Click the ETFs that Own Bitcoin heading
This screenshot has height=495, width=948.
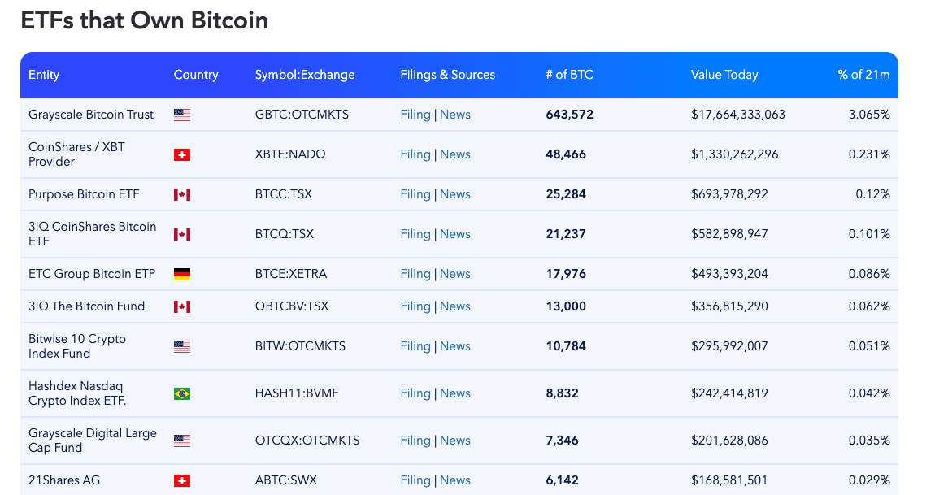click(x=145, y=20)
